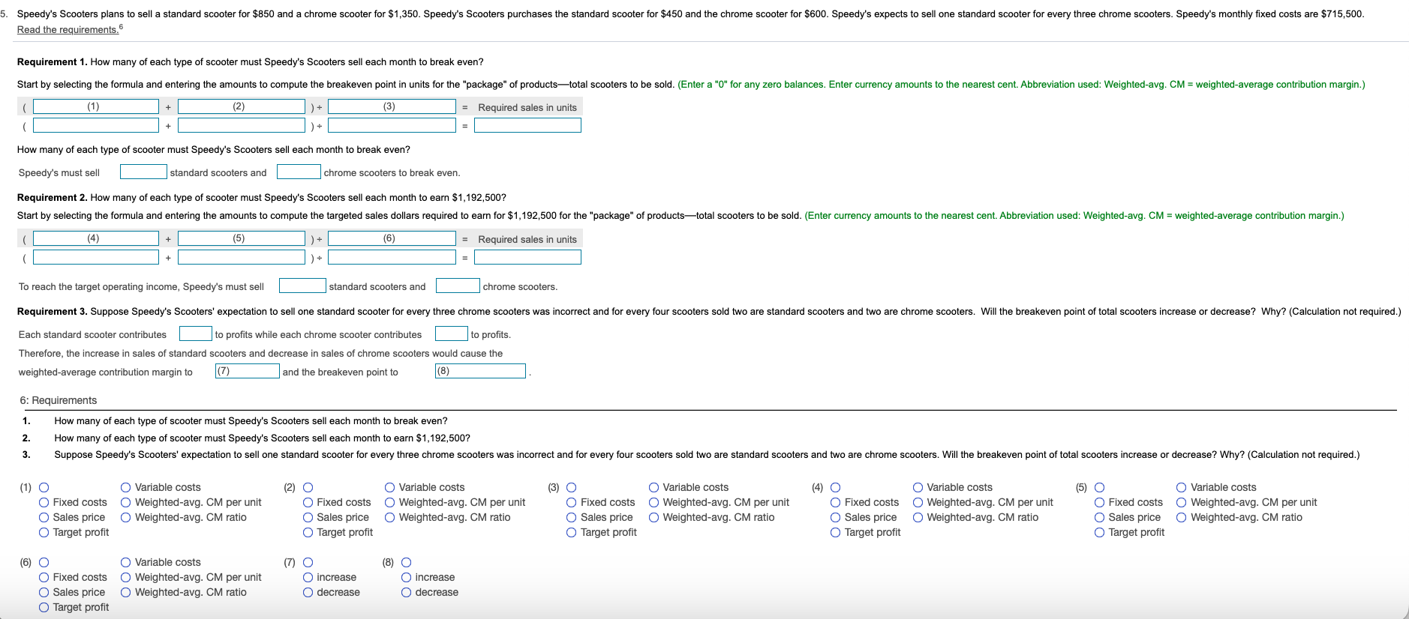Screen dimensions: 1409x619
Task: Select Variable costs radio in group (4)
Action: point(918,488)
